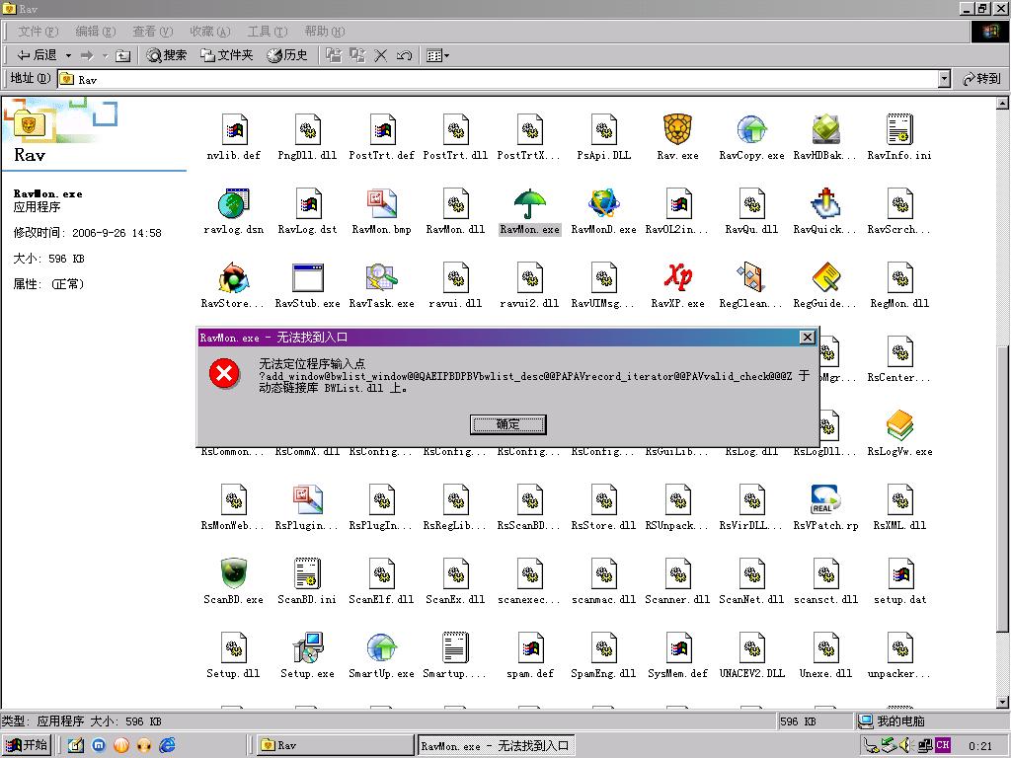Screen dimensions: 1011x758
Task: Select the RavStore colorful icon
Action: point(233,277)
